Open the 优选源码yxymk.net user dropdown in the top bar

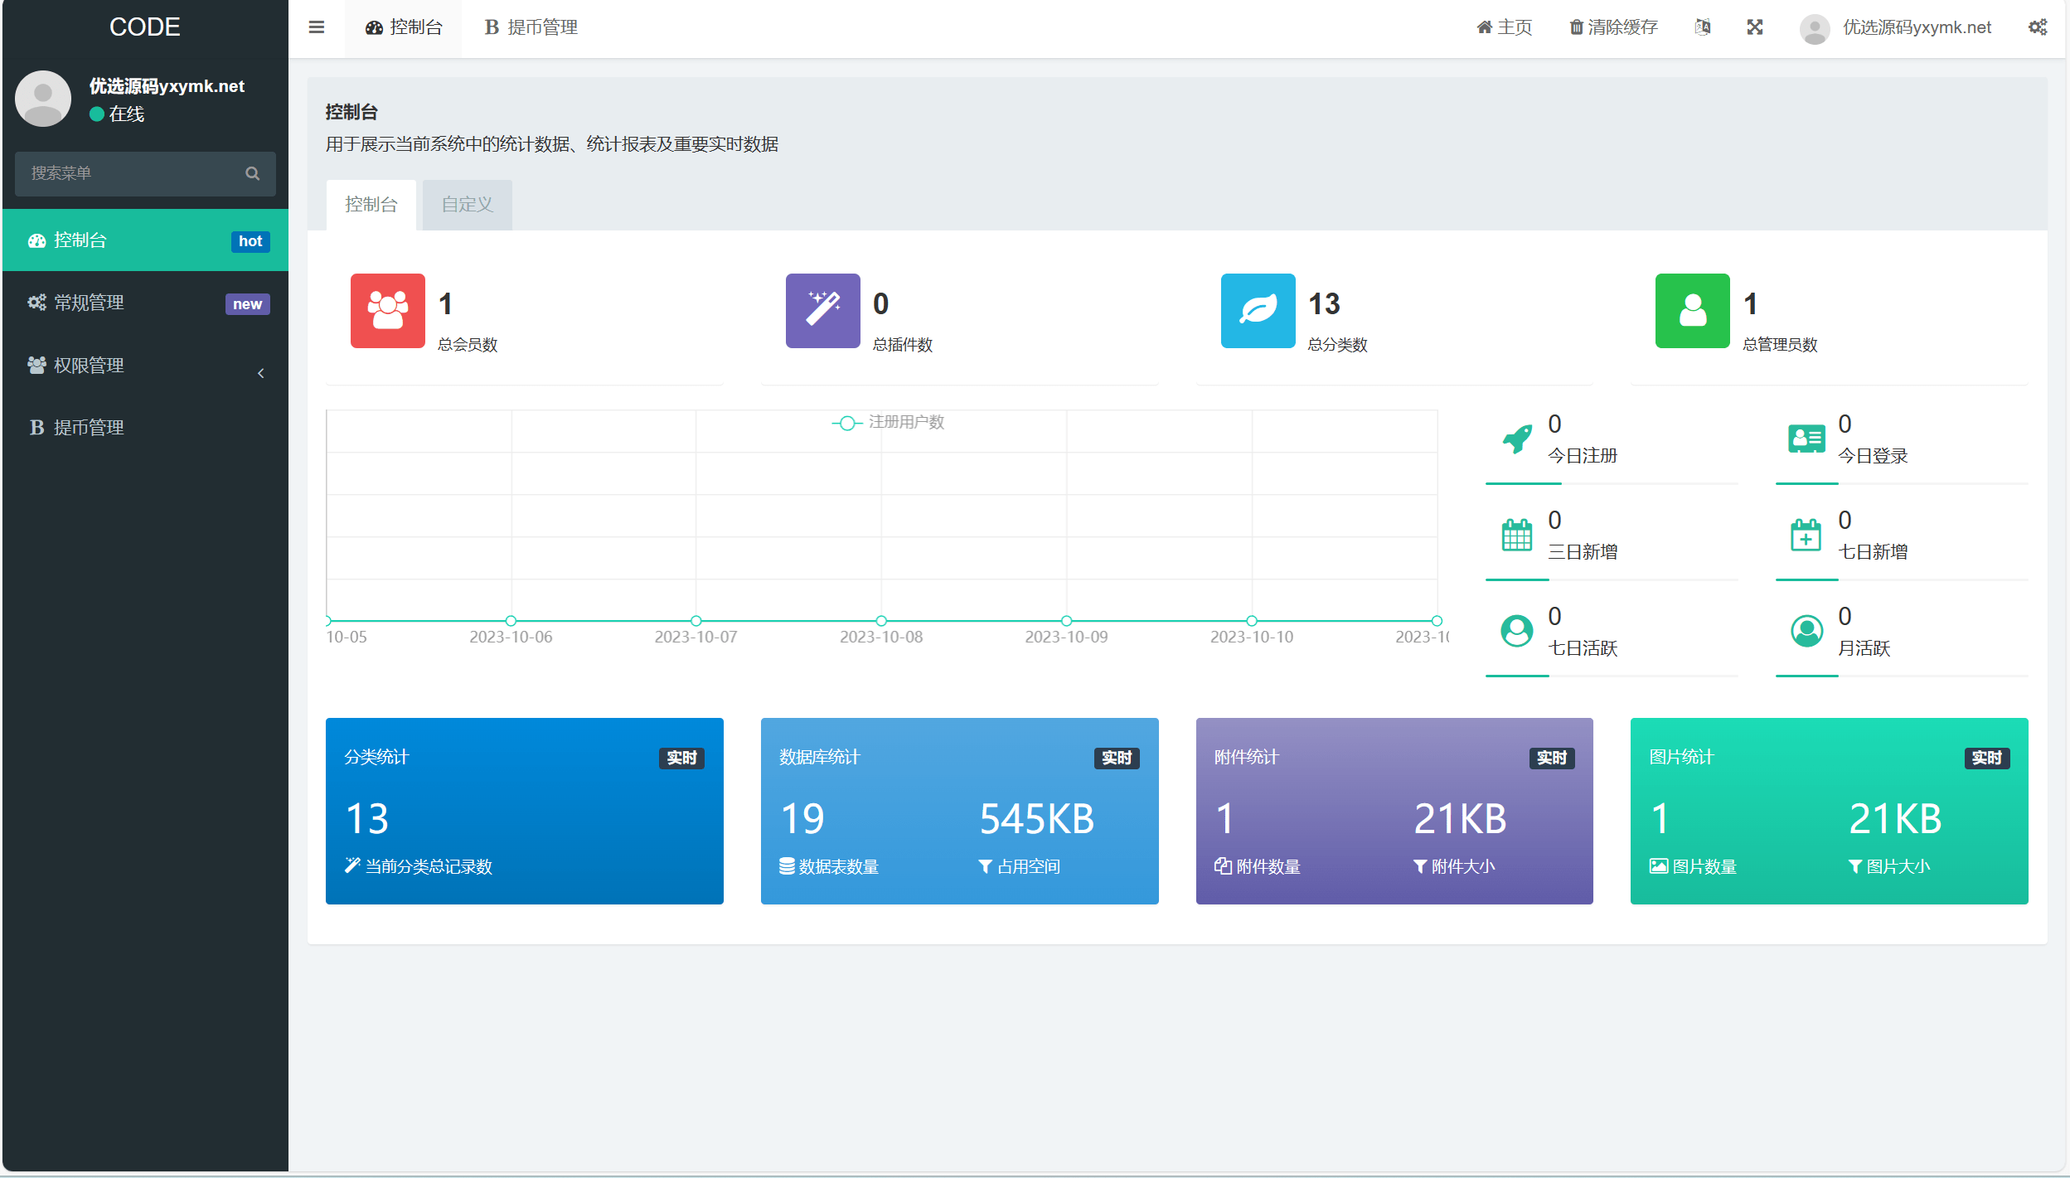click(1895, 28)
